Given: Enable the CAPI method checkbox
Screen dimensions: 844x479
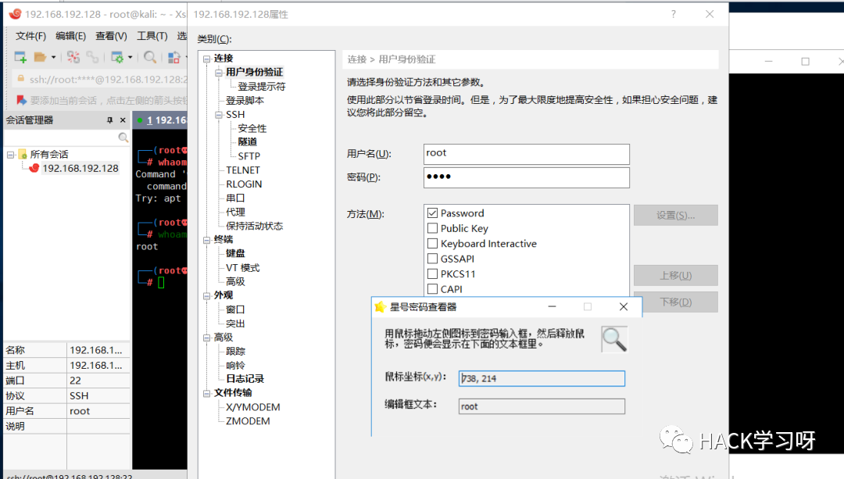Looking at the screenshot, I should tap(432, 288).
